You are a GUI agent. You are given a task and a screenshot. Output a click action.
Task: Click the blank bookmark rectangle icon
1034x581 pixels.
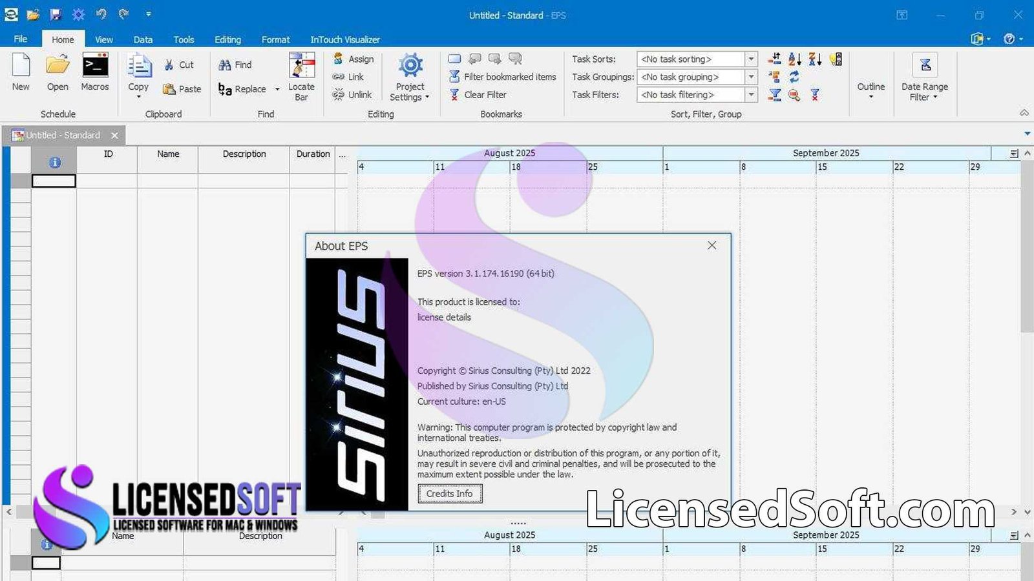coord(454,59)
